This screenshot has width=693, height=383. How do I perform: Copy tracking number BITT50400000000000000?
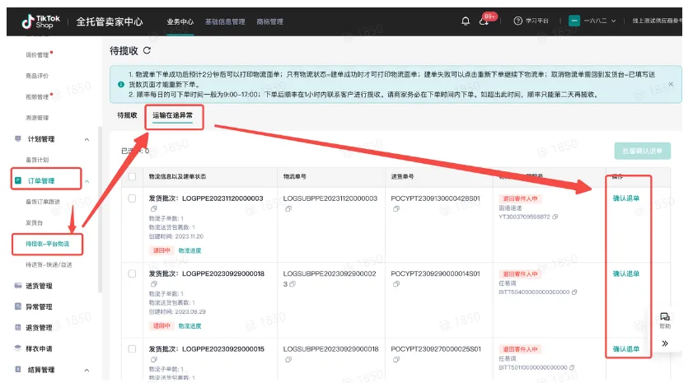[x=574, y=292]
